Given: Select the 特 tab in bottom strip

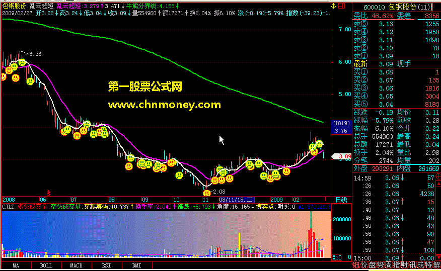Looking at the screenshot, I should coord(428,265).
